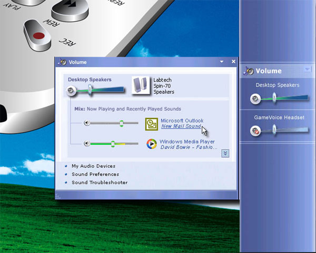Expand the mix list with double-chevron button
Viewport: 316px width, 253px height.
(x=225, y=153)
